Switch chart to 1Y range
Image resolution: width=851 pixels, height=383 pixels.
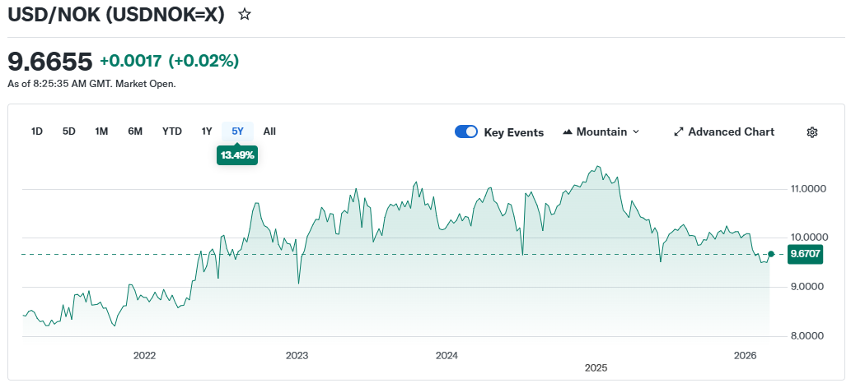(207, 132)
